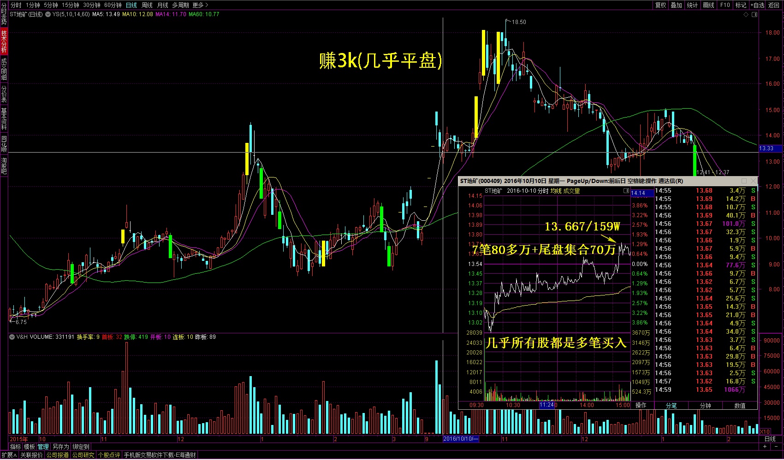
Task: Switch to 月线 monthly chart
Action: click(x=163, y=5)
